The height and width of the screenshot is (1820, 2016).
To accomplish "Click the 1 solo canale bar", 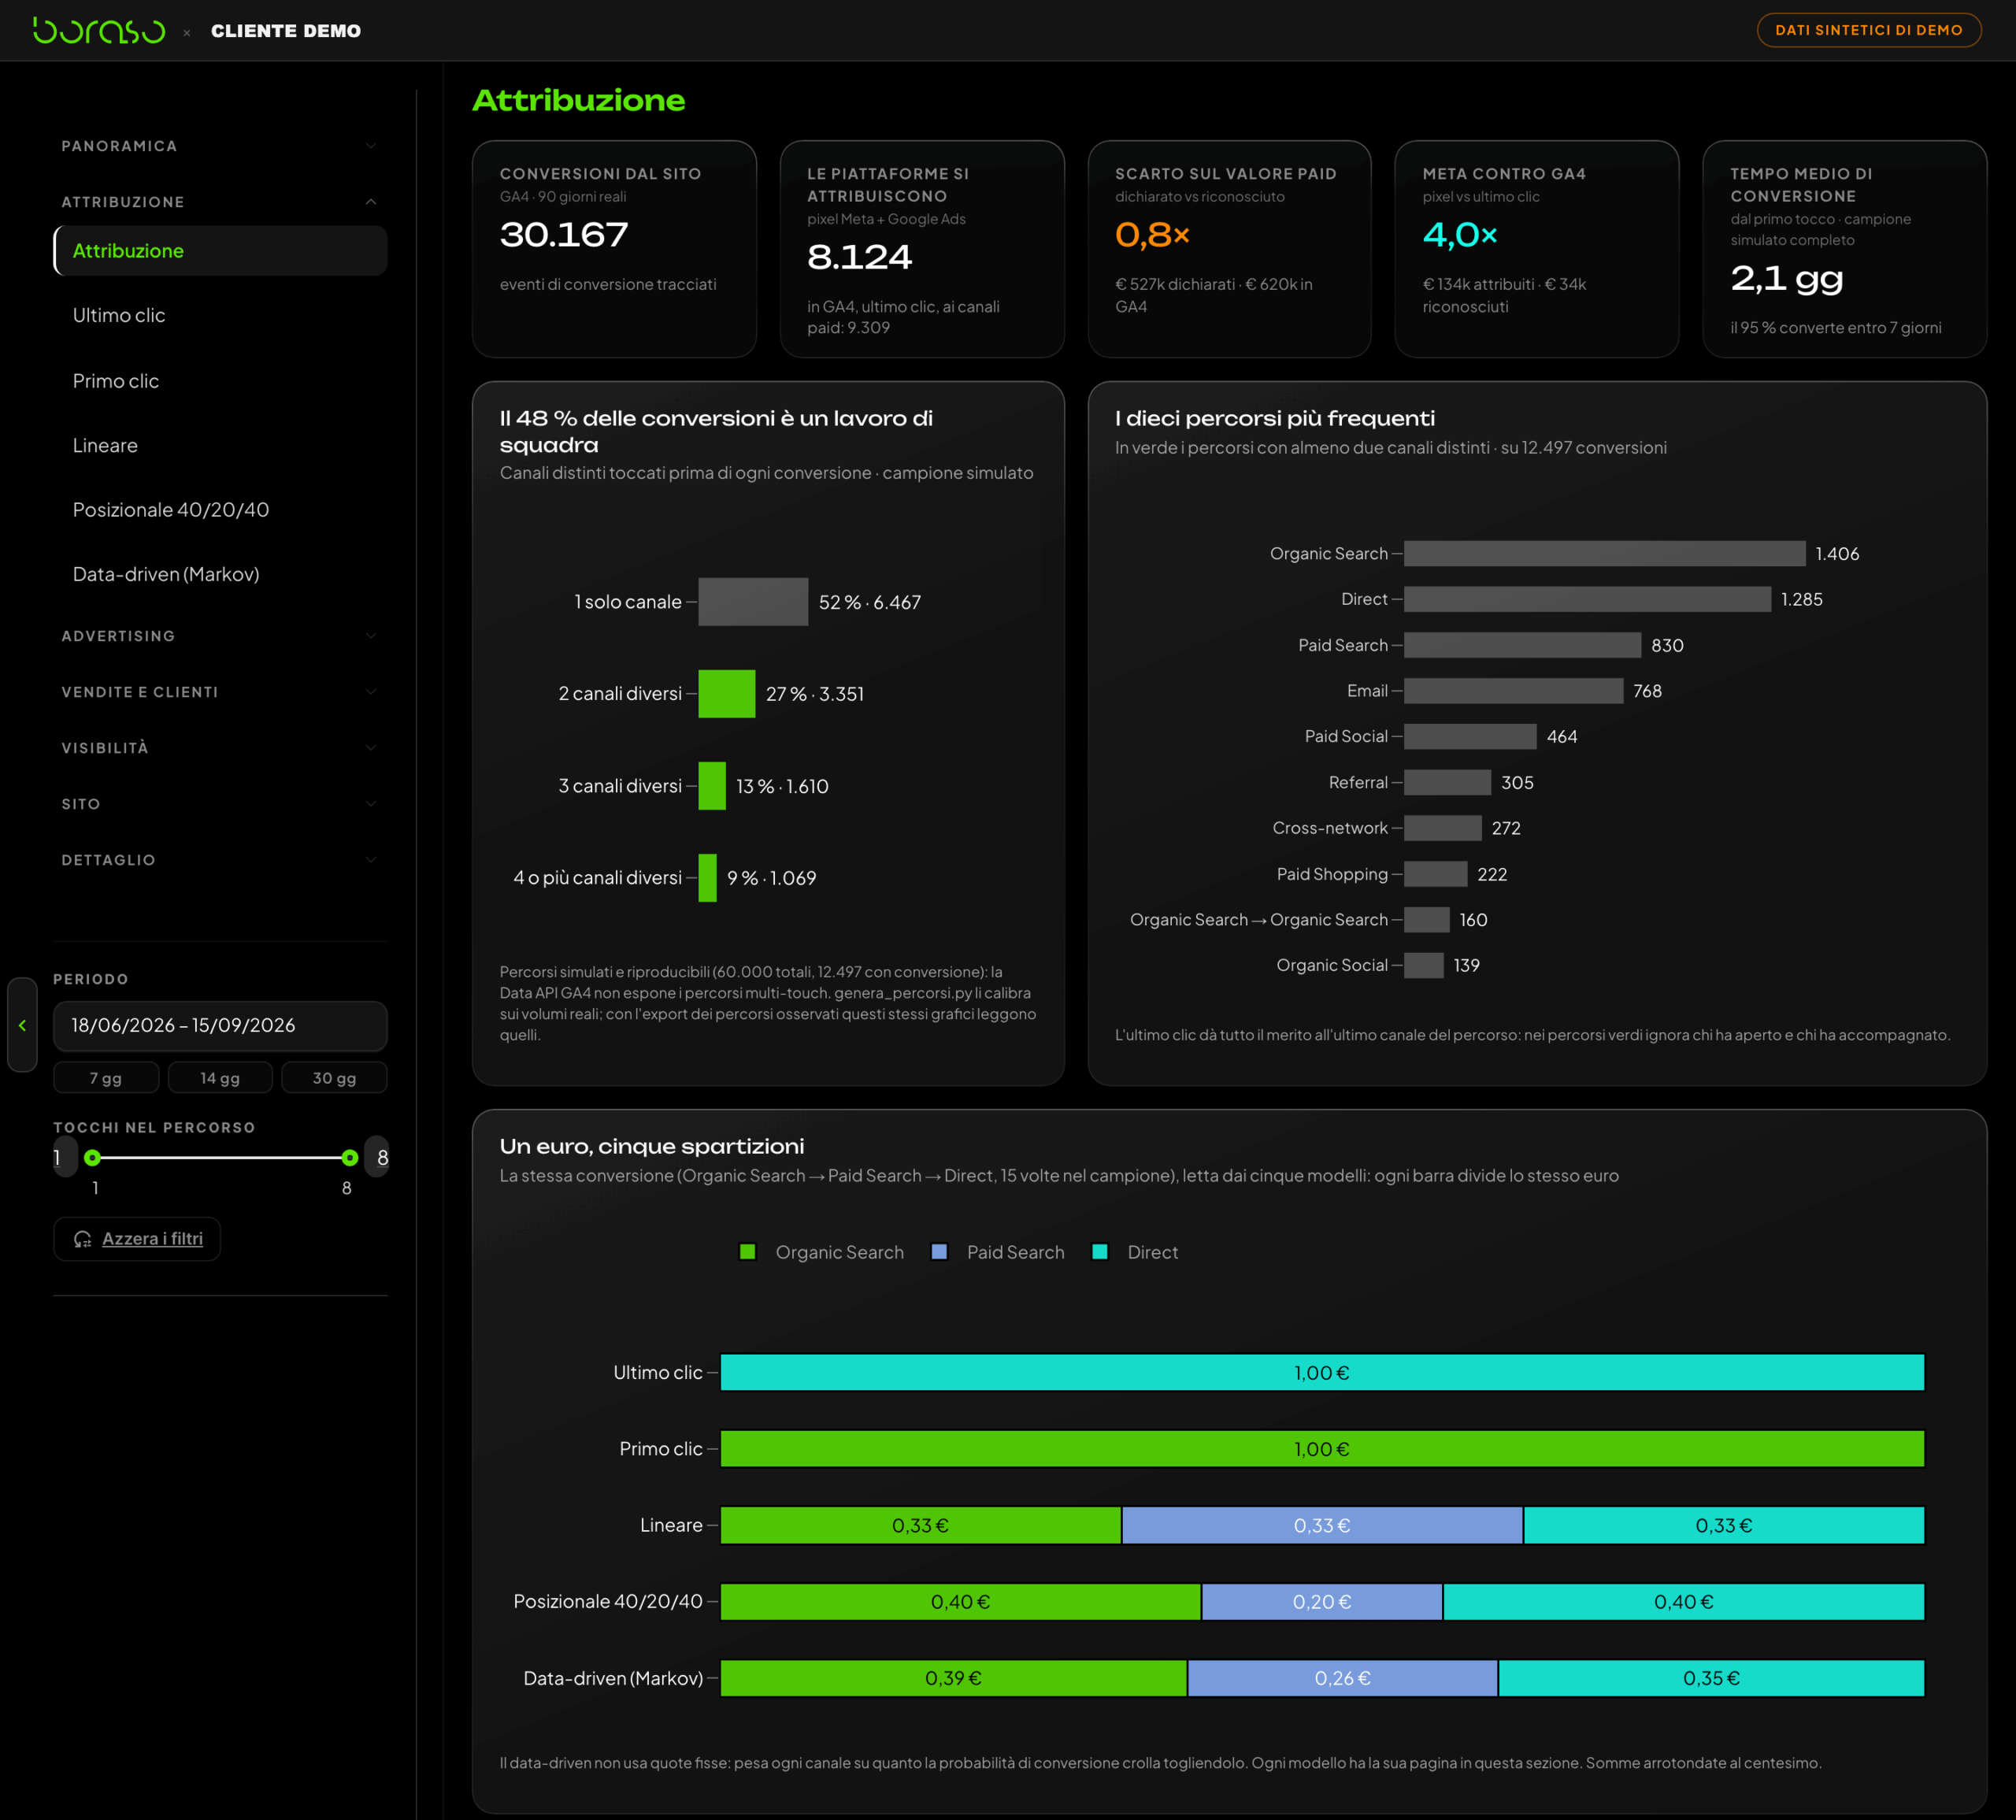I will pyautogui.click(x=753, y=602).
